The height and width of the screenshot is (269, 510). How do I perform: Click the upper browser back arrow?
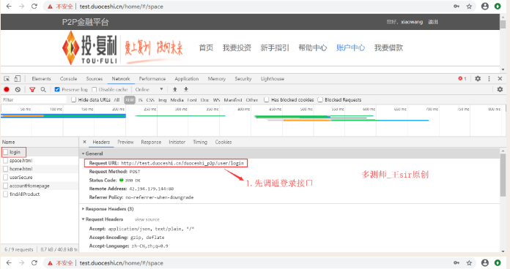coord(9,6)
